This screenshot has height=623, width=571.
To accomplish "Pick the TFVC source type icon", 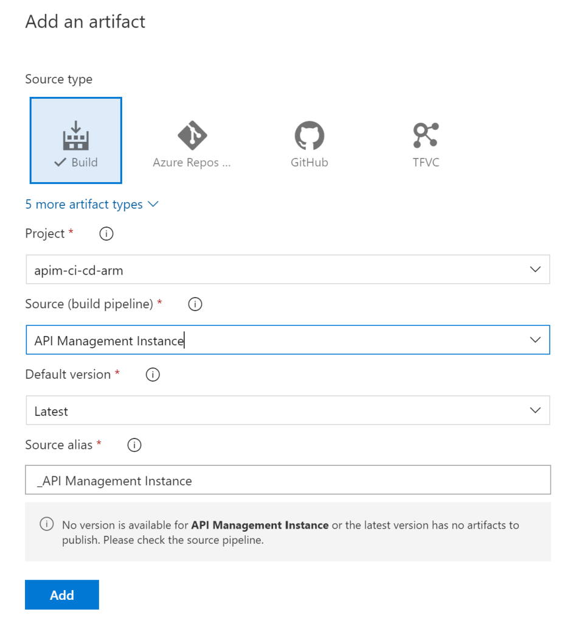I will click(426, 135).
